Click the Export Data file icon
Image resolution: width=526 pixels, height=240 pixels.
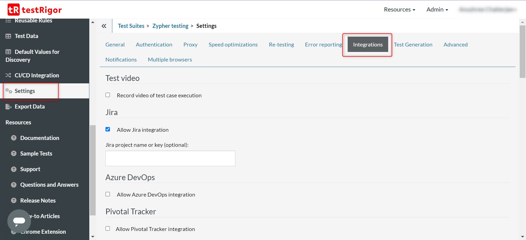tap(8, 107)
